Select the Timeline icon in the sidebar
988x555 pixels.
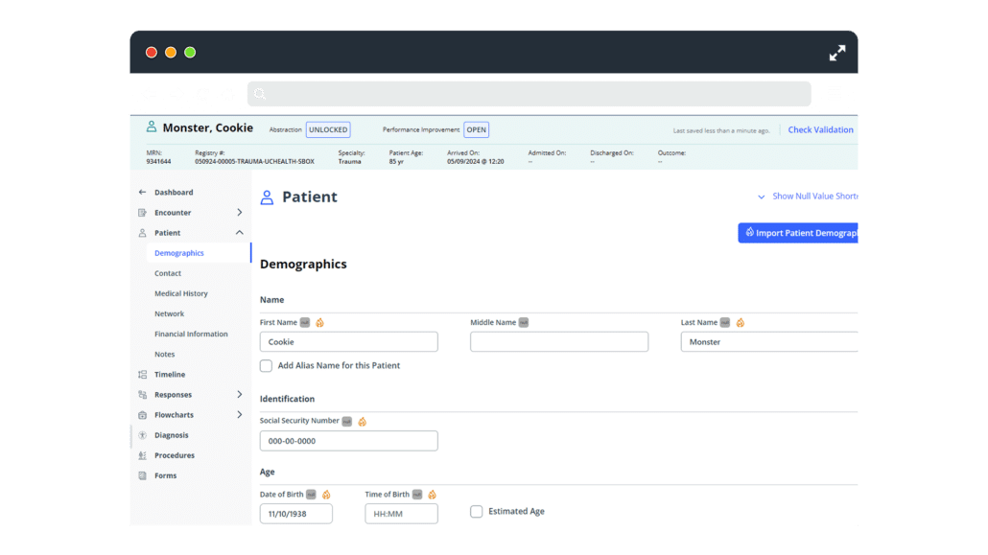143,374
